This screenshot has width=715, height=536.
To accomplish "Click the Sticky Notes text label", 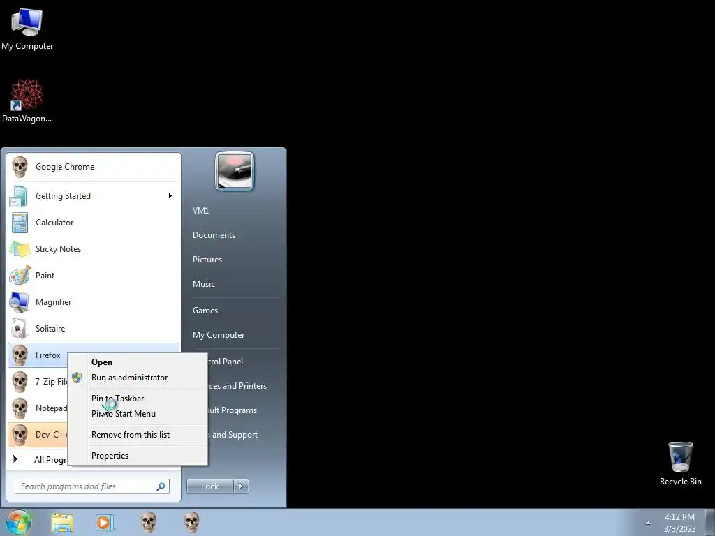I will [x=59, y=249].
